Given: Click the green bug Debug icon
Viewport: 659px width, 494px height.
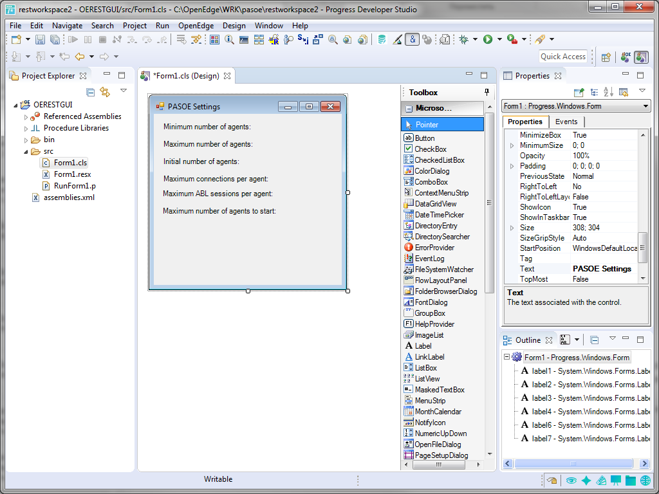Looking at the screenshot, I should 464,39.
